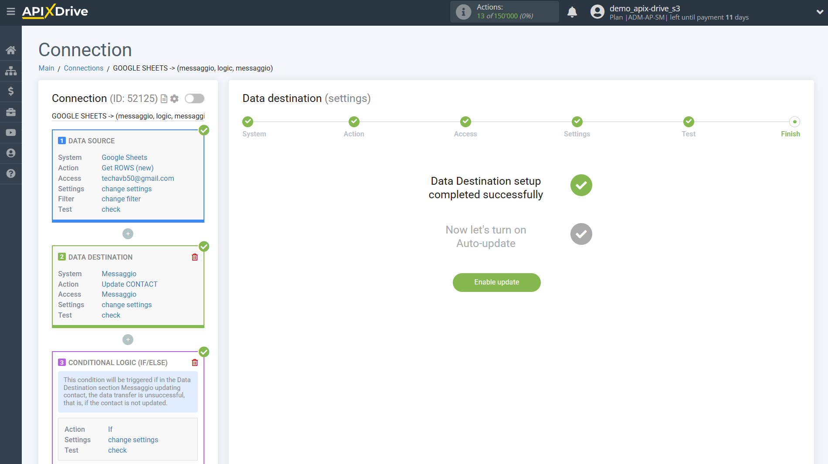The height and width of the screenshot is (464, 828).
Task: Open the billing dollar sidebar icon
Action: pyautogui.click(x=11, y=91)
